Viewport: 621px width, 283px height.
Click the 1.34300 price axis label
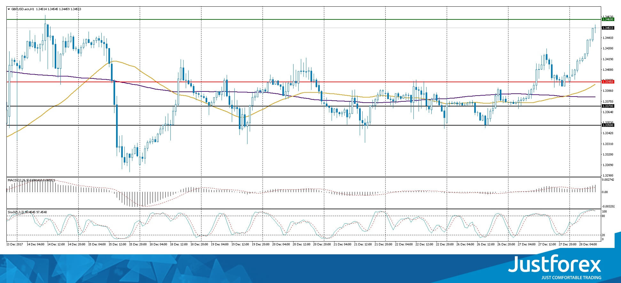[608, 48]
